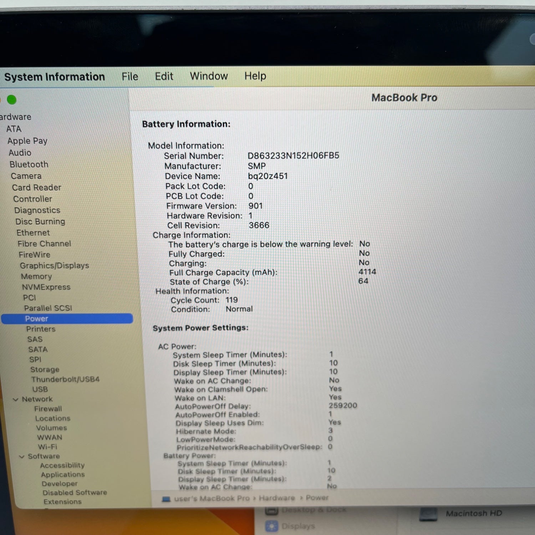This screenshot has height=535, width=535.
Task: Select Wi-Fi under Network
Action: pos(47,447)
